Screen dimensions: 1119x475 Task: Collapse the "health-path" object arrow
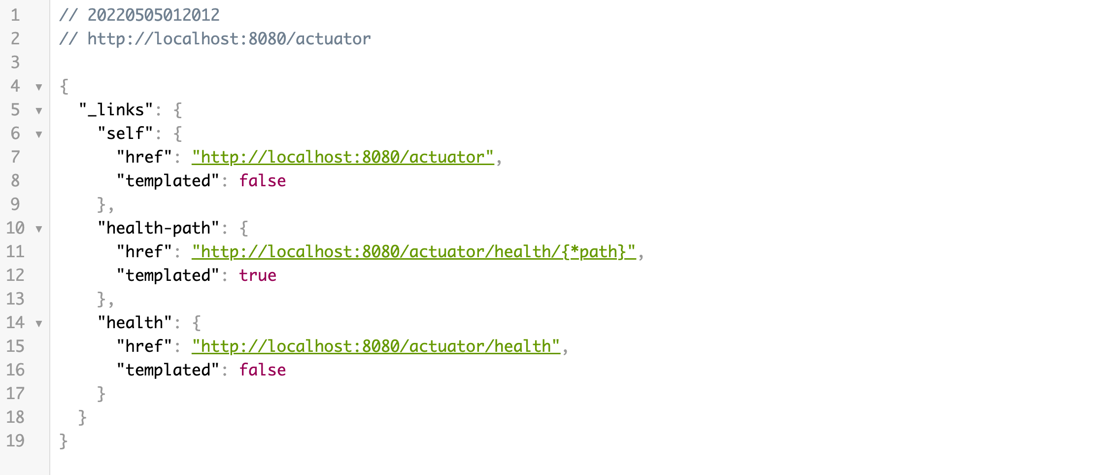coord(38,229)
